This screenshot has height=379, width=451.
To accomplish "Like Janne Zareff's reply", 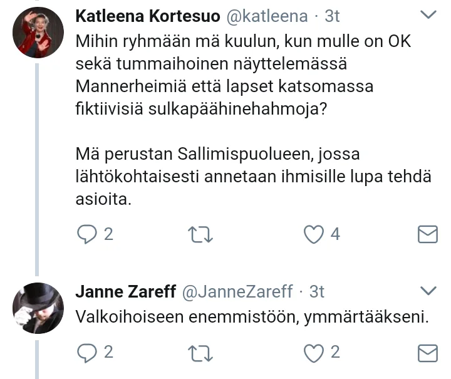I will point(312,353).
